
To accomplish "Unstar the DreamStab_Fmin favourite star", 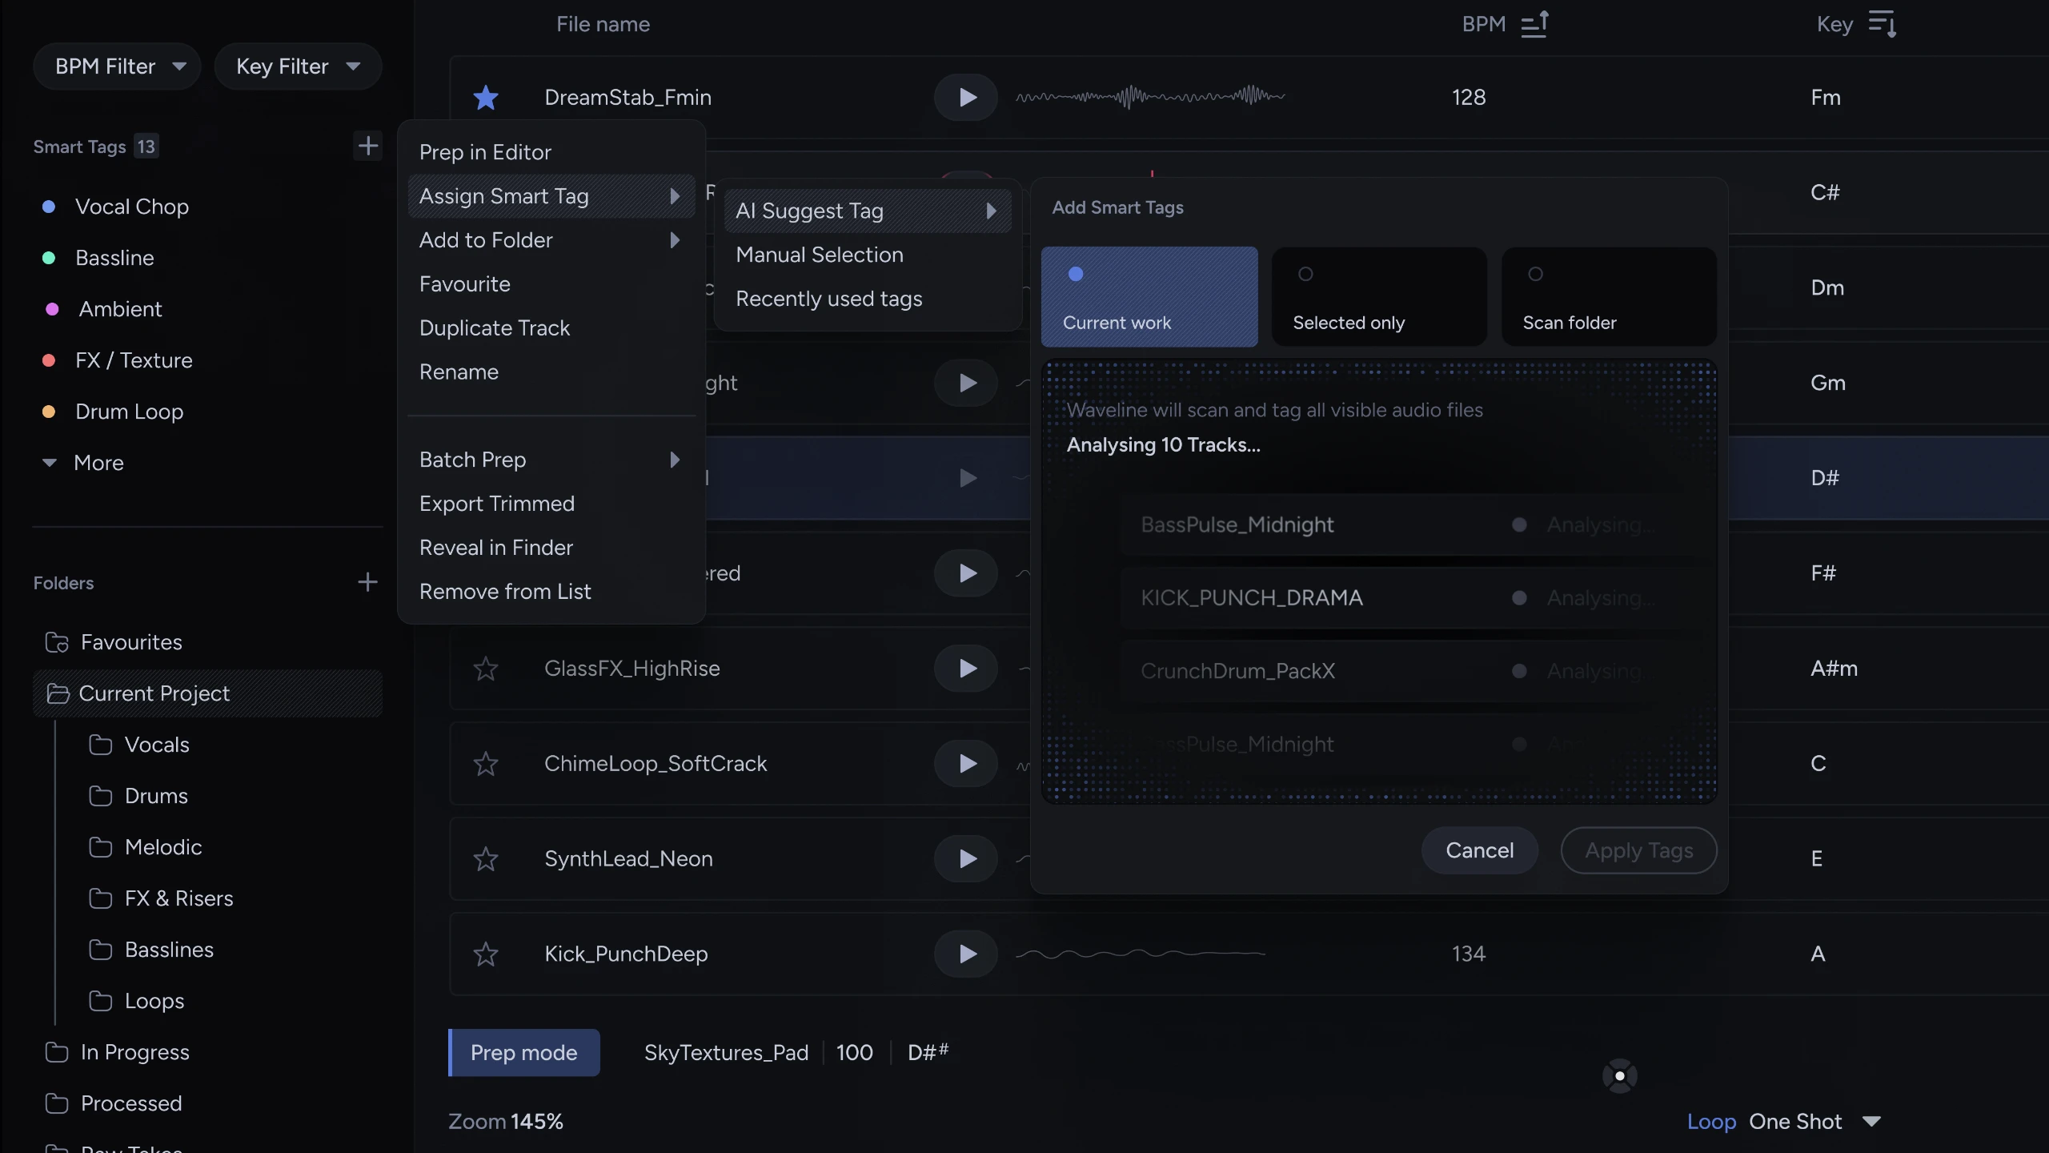I will [x=486, y=98].
